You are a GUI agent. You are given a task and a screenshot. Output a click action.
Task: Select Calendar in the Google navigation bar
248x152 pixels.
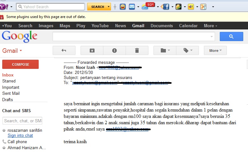point(188,26)
